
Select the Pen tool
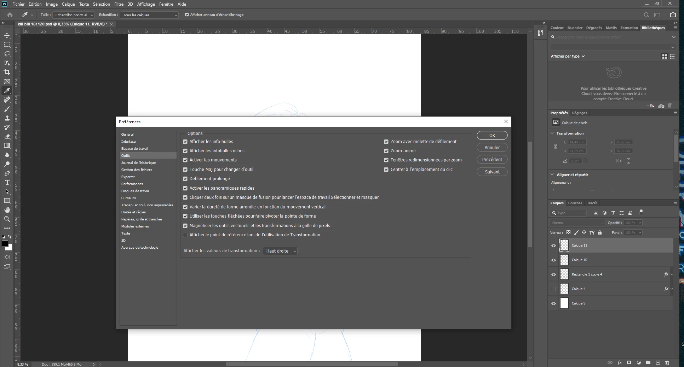point(7,173)
